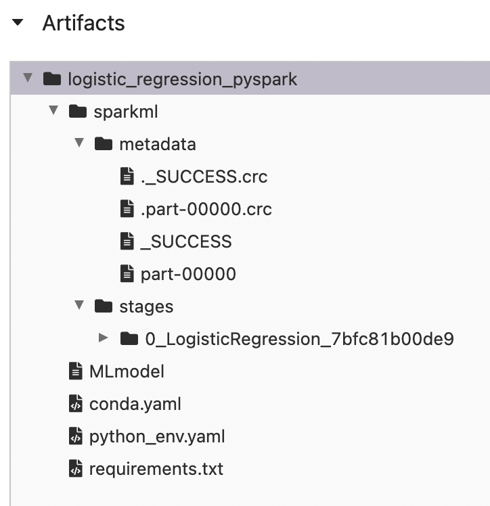Collapse the metadata folder
Viewport: 490px width, 506px height.
click(x=80, y=143)
